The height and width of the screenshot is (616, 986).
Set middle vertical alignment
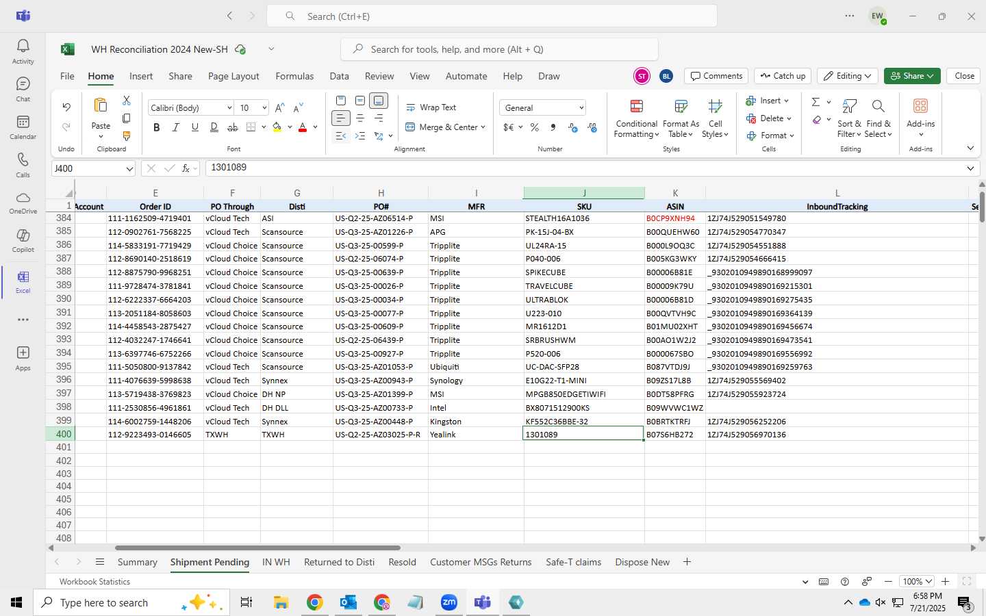pyautogui.click(x=360, y=101)
